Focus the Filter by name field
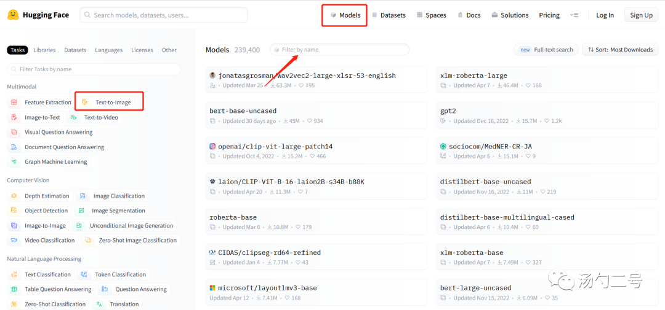The image size is (665, 310). pos(339,50)
